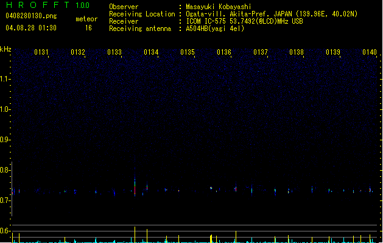This screenshot has height=243, width=383.
Task: Click the Receiver label
Action: [x=124, y=21]
